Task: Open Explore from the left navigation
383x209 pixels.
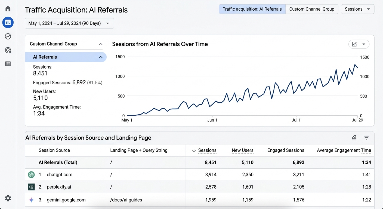Action: point(8,36)
